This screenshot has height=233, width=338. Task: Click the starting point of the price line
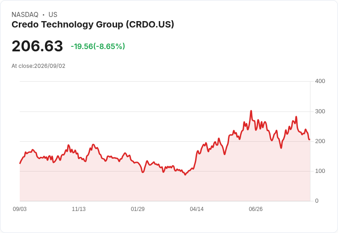click(x=20, y=163)
